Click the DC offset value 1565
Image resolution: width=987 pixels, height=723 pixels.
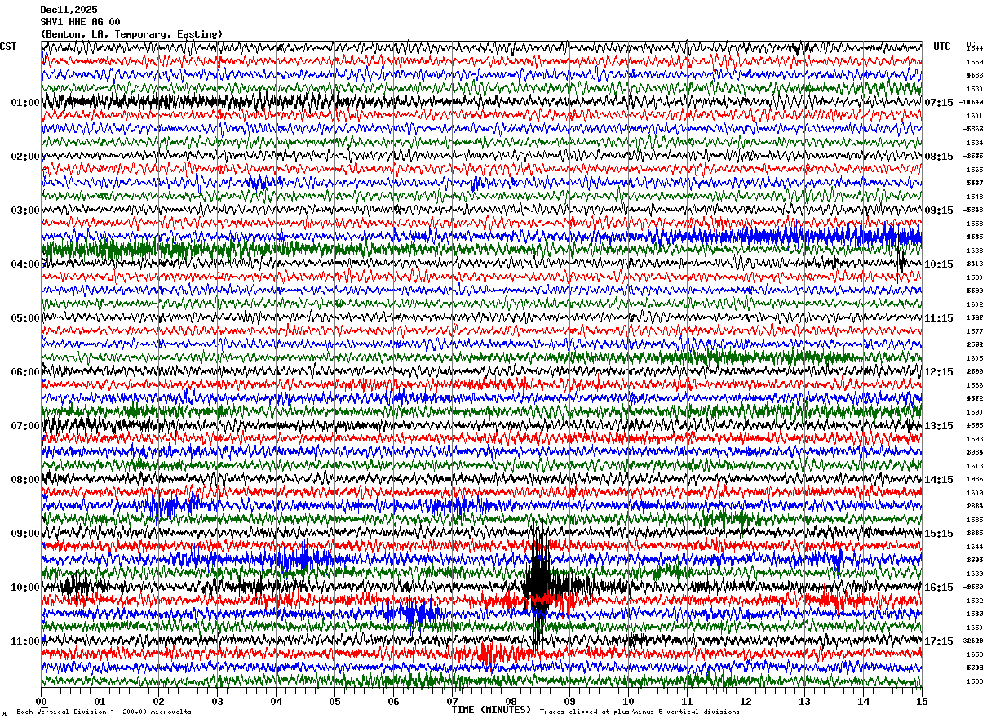click(975, 170)
